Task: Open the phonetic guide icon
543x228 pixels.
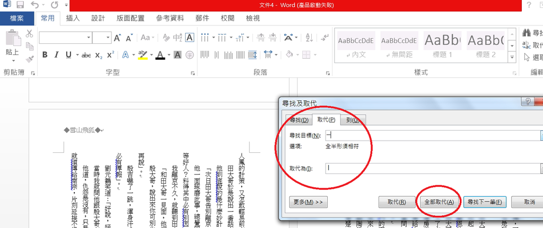Action: click(177, 38)
